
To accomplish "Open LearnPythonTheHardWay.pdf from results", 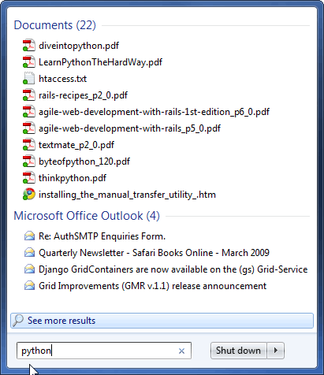I will tap(100, 62).
